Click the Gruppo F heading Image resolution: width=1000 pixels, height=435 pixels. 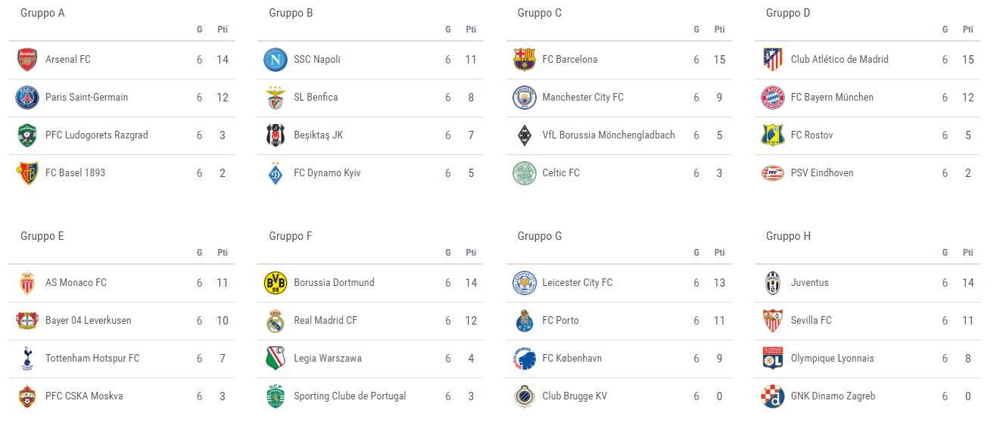pyautogui.click(x=291, y=236)
